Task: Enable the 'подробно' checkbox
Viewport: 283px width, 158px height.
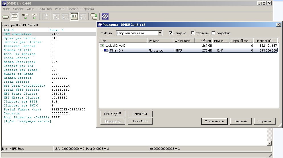Action: (x=213, y=33)
